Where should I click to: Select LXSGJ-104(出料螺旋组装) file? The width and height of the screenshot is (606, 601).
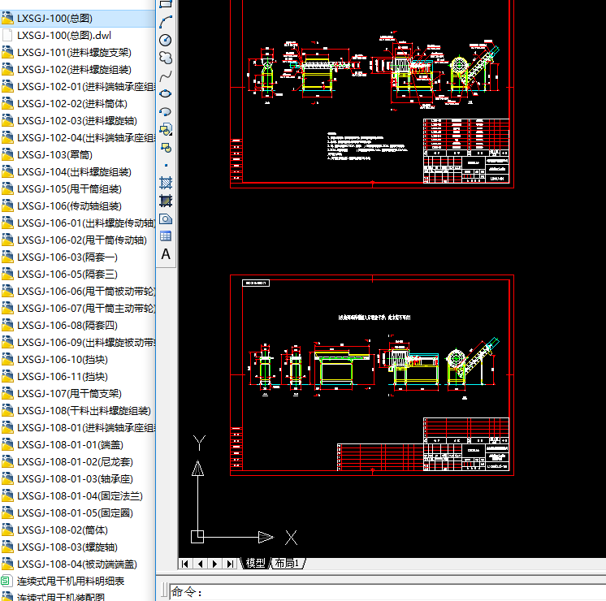(x=74, y=172)
